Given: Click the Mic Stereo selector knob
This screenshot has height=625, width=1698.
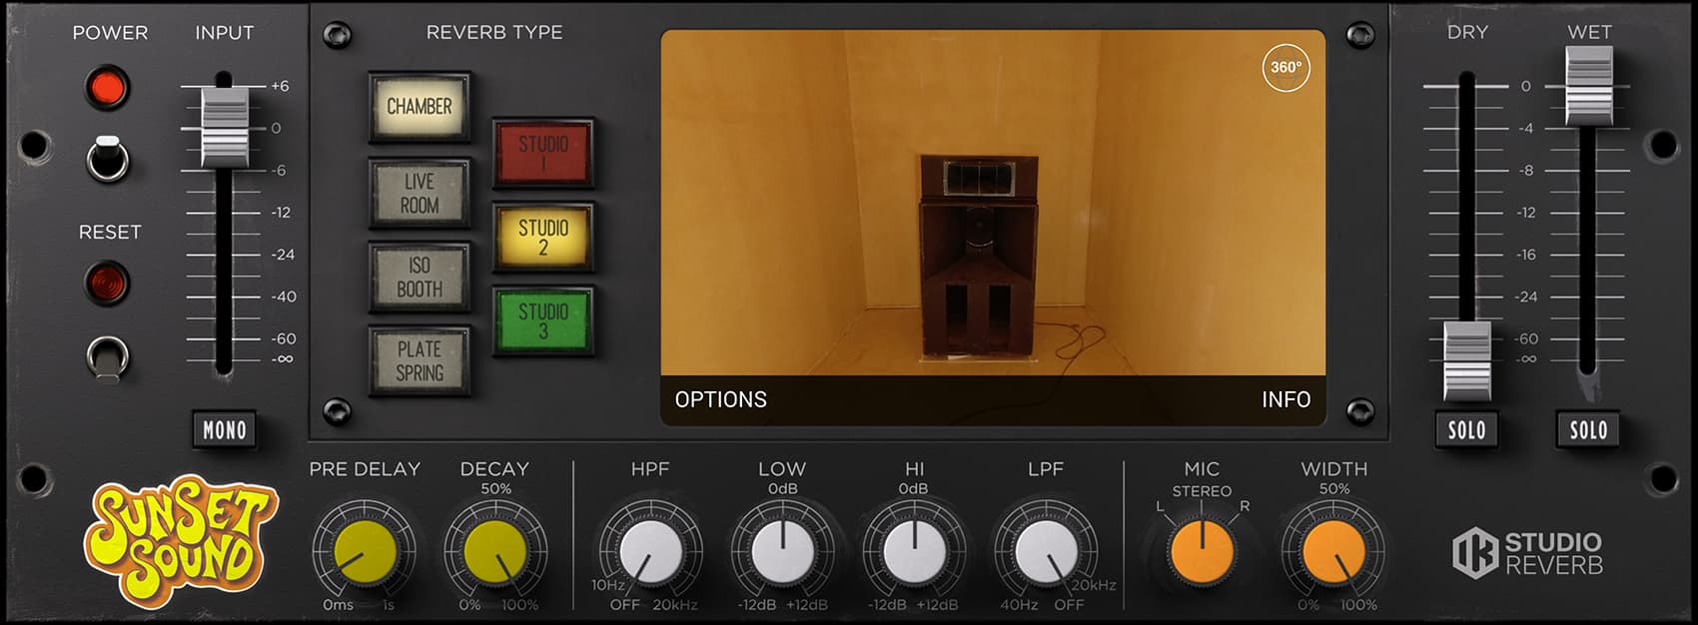Looking at the screenshot, I should pyautogui.click(x=1202, y=552).
